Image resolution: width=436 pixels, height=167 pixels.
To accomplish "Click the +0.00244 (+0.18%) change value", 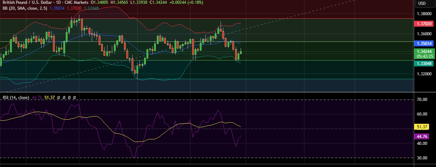I will 186,2.
